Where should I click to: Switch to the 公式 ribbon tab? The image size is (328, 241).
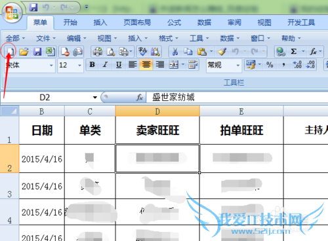[174, 22]
